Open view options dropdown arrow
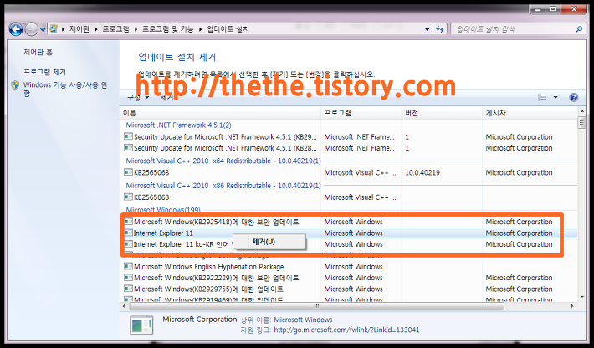The height and width of the screenshot is (348, 594). click(556, 97)
